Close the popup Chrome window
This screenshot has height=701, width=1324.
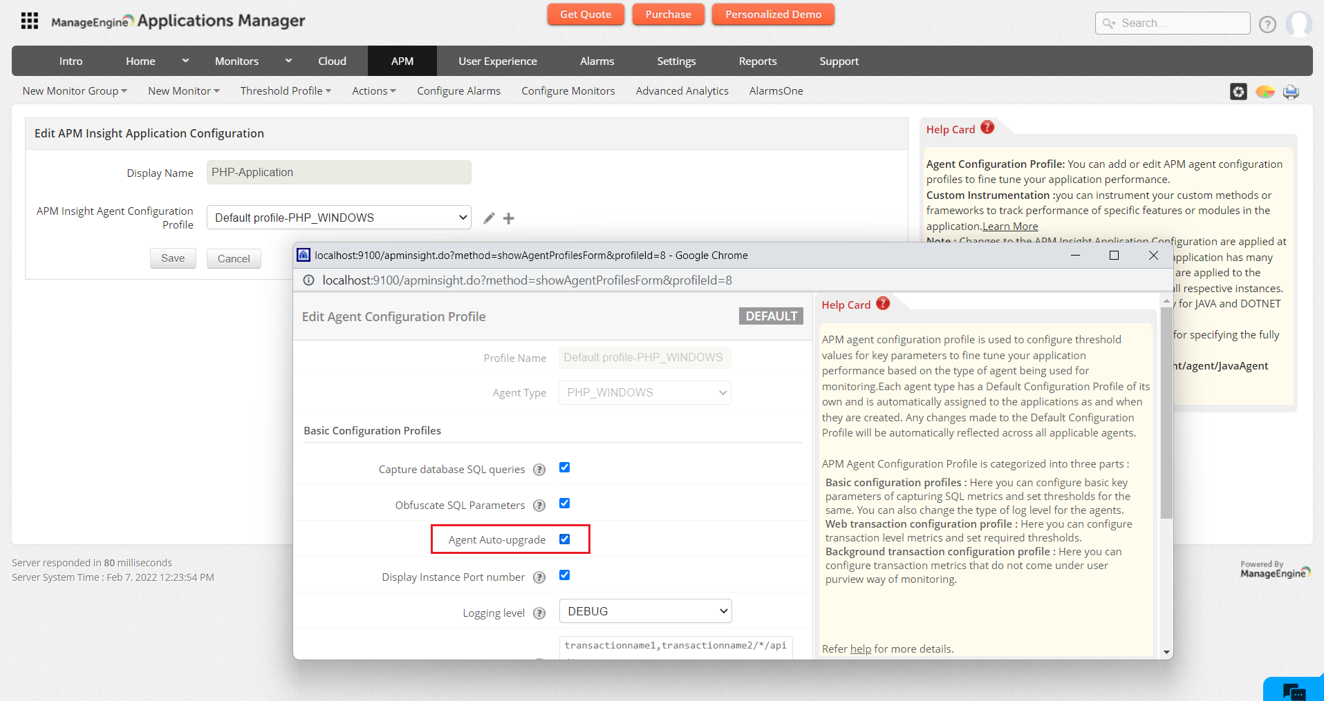(1153, 256)
